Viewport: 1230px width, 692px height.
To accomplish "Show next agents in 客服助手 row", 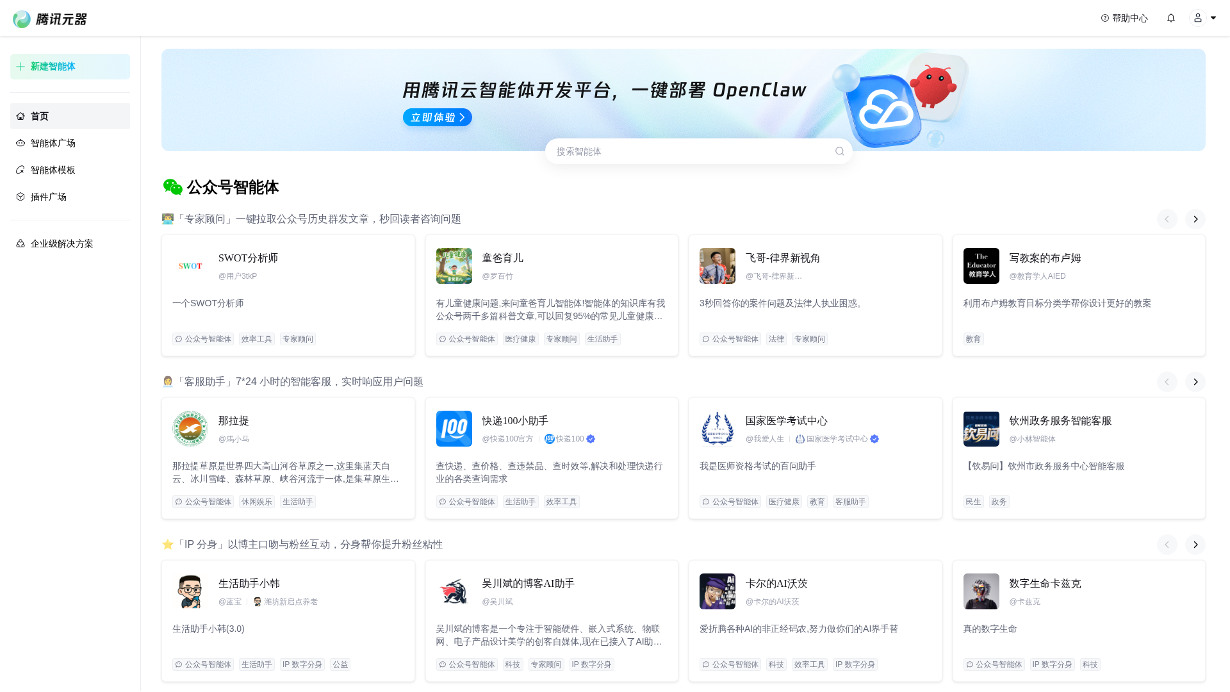I will click(x=1195, y=382).
